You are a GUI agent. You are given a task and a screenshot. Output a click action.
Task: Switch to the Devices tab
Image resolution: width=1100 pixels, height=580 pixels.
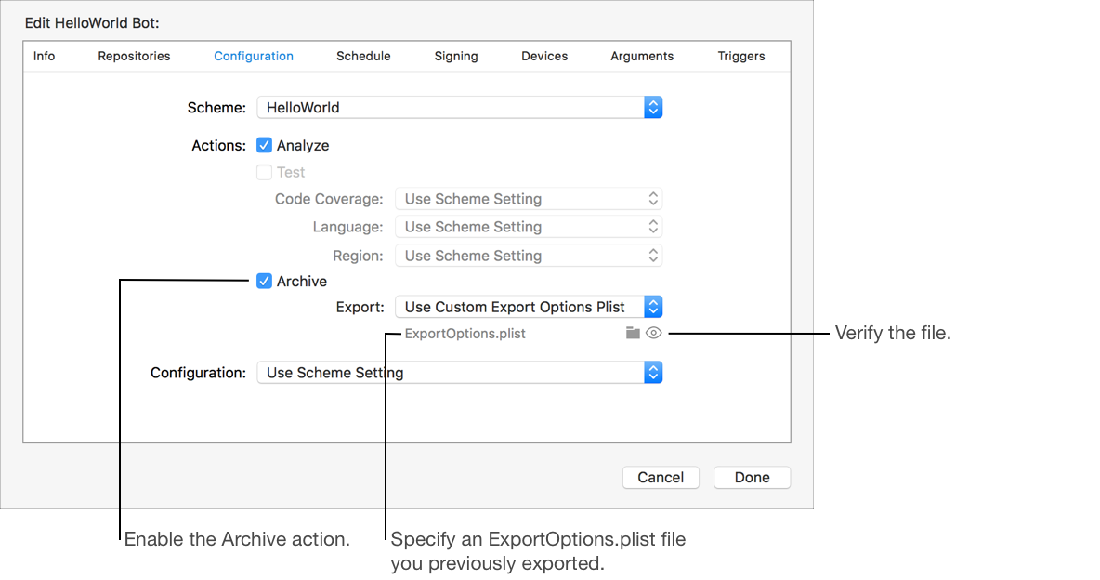coord(544,56)
